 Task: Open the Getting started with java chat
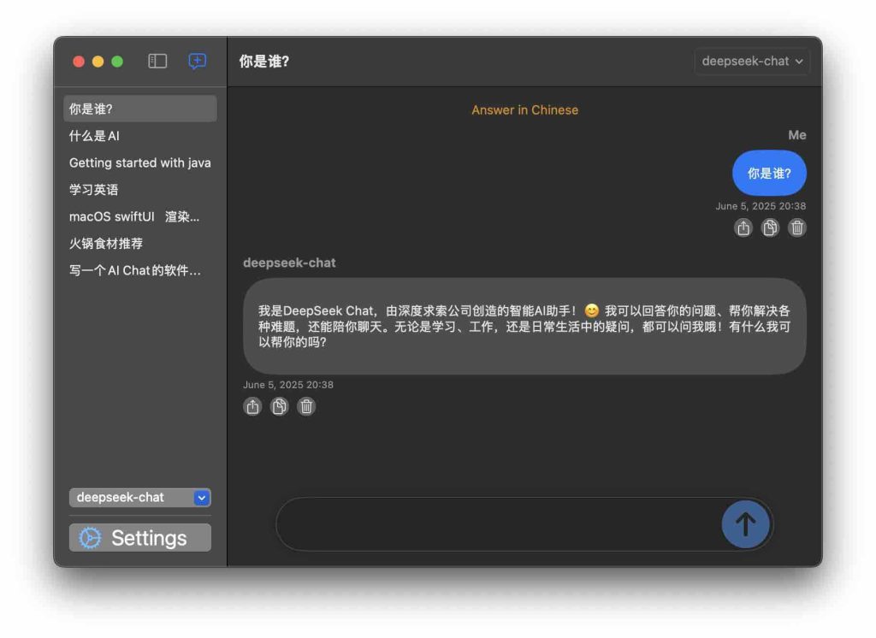point(139,162)
